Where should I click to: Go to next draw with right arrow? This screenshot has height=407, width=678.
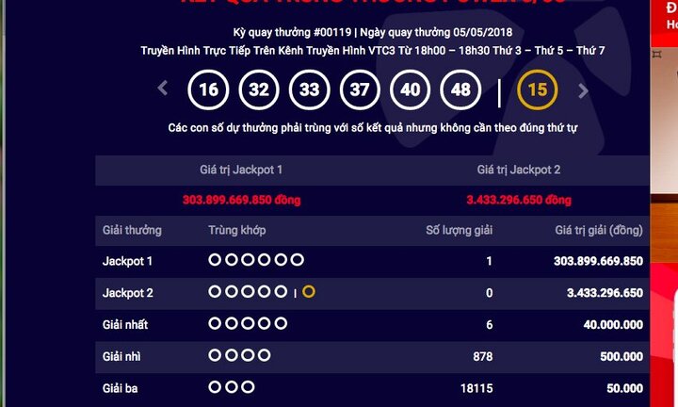click(583, 90)
